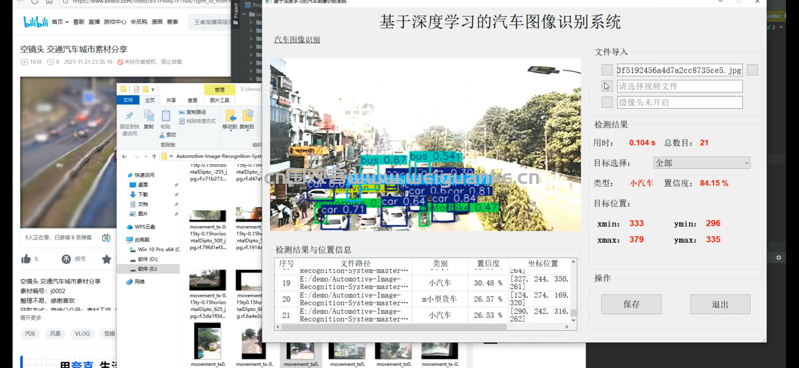This screenshot has width=799, height=368.
Task: Expand the 展开更多 video description
Action: [31, 318]
